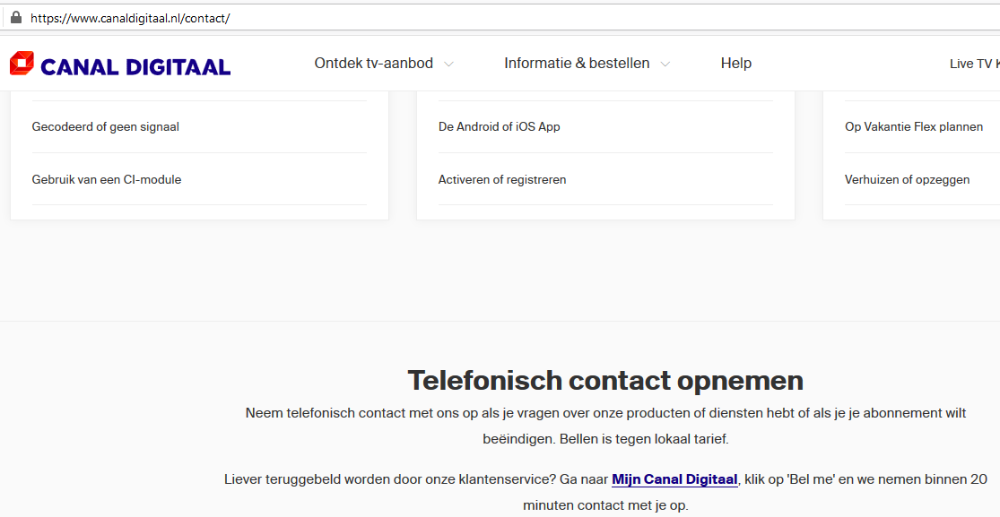Open 'Gecodeerd of geen signaal' help topic
Image resolution: width=1000 pixels, height=517 pixels.
[106, 127]
